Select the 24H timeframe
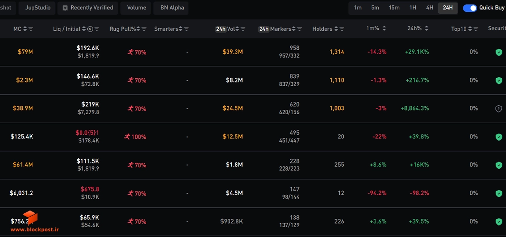This screenshot has width=506, height=237. [x=448, y=8]
